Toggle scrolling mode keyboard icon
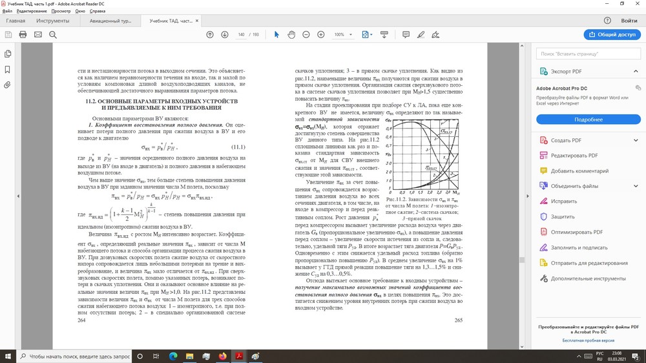The image size is (646, 363). (384, 35)
